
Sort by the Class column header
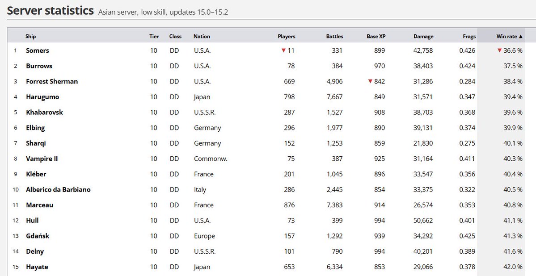175,36
